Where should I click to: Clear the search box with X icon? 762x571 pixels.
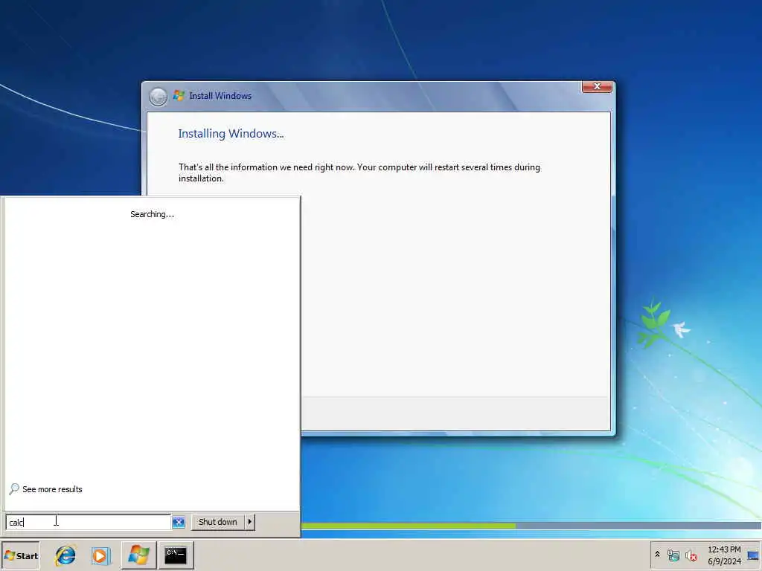(x=179, y=522)
